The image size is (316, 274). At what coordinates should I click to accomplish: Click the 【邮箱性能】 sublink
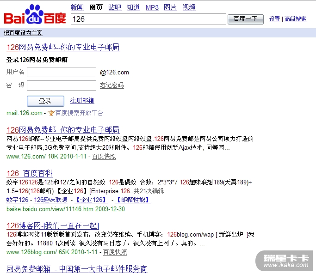[133, 200]
